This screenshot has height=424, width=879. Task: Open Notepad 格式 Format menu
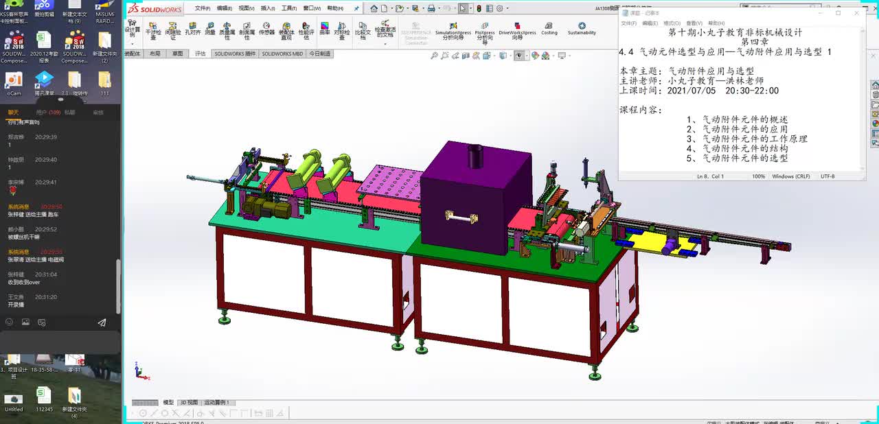pos(672,23)
